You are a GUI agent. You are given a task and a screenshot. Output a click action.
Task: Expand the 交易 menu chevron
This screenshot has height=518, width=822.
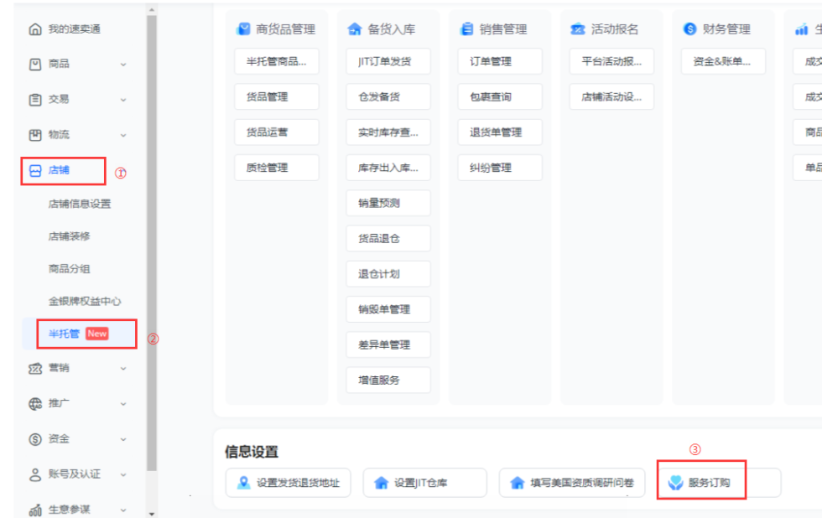123,100
